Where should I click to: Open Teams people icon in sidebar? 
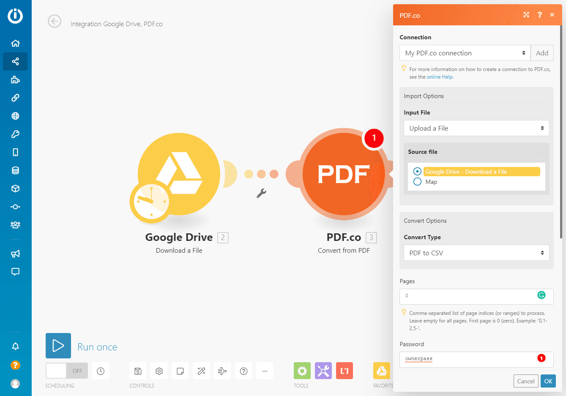(15, 225)
